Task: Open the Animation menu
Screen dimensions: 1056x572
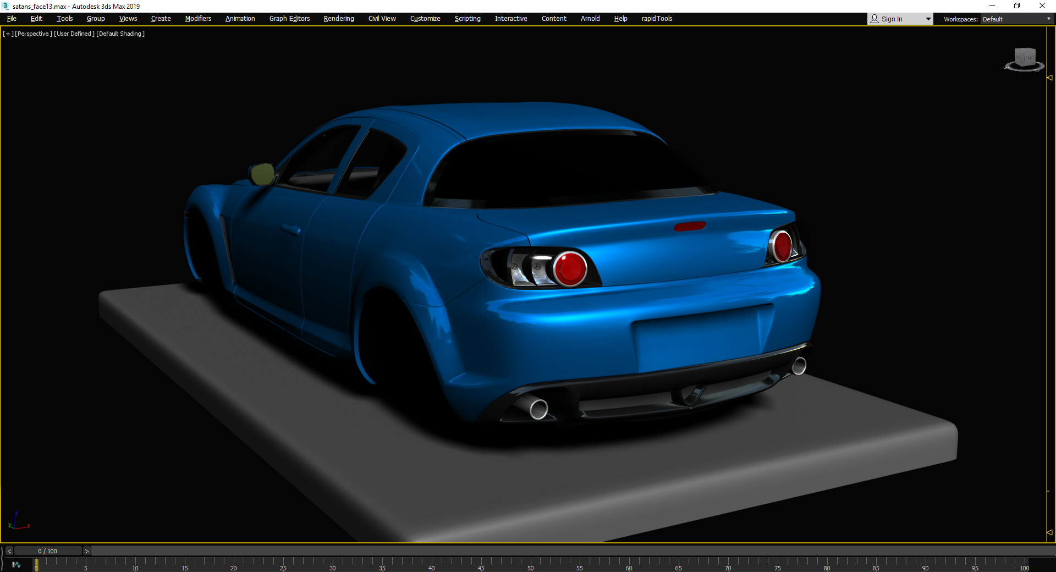Action: pos(240,19)
